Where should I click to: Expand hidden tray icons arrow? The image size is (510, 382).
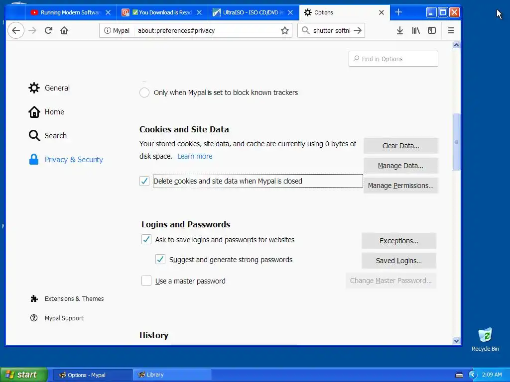click(473, 375)
